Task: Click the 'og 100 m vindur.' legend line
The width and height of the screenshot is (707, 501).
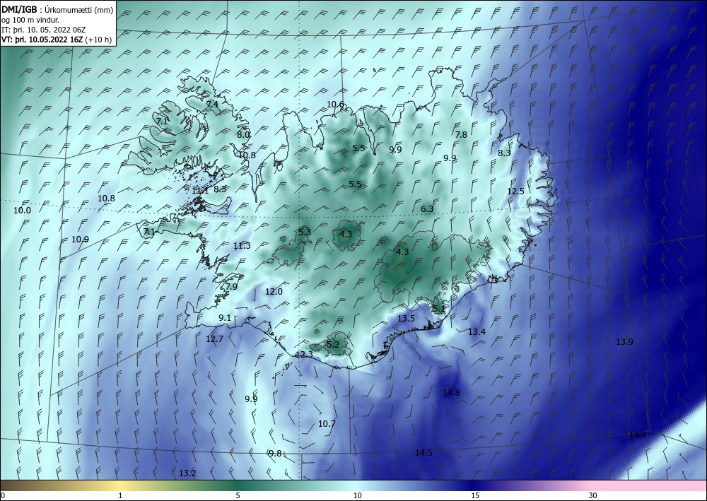Action: pyautogui.click(x=30, y=20)
